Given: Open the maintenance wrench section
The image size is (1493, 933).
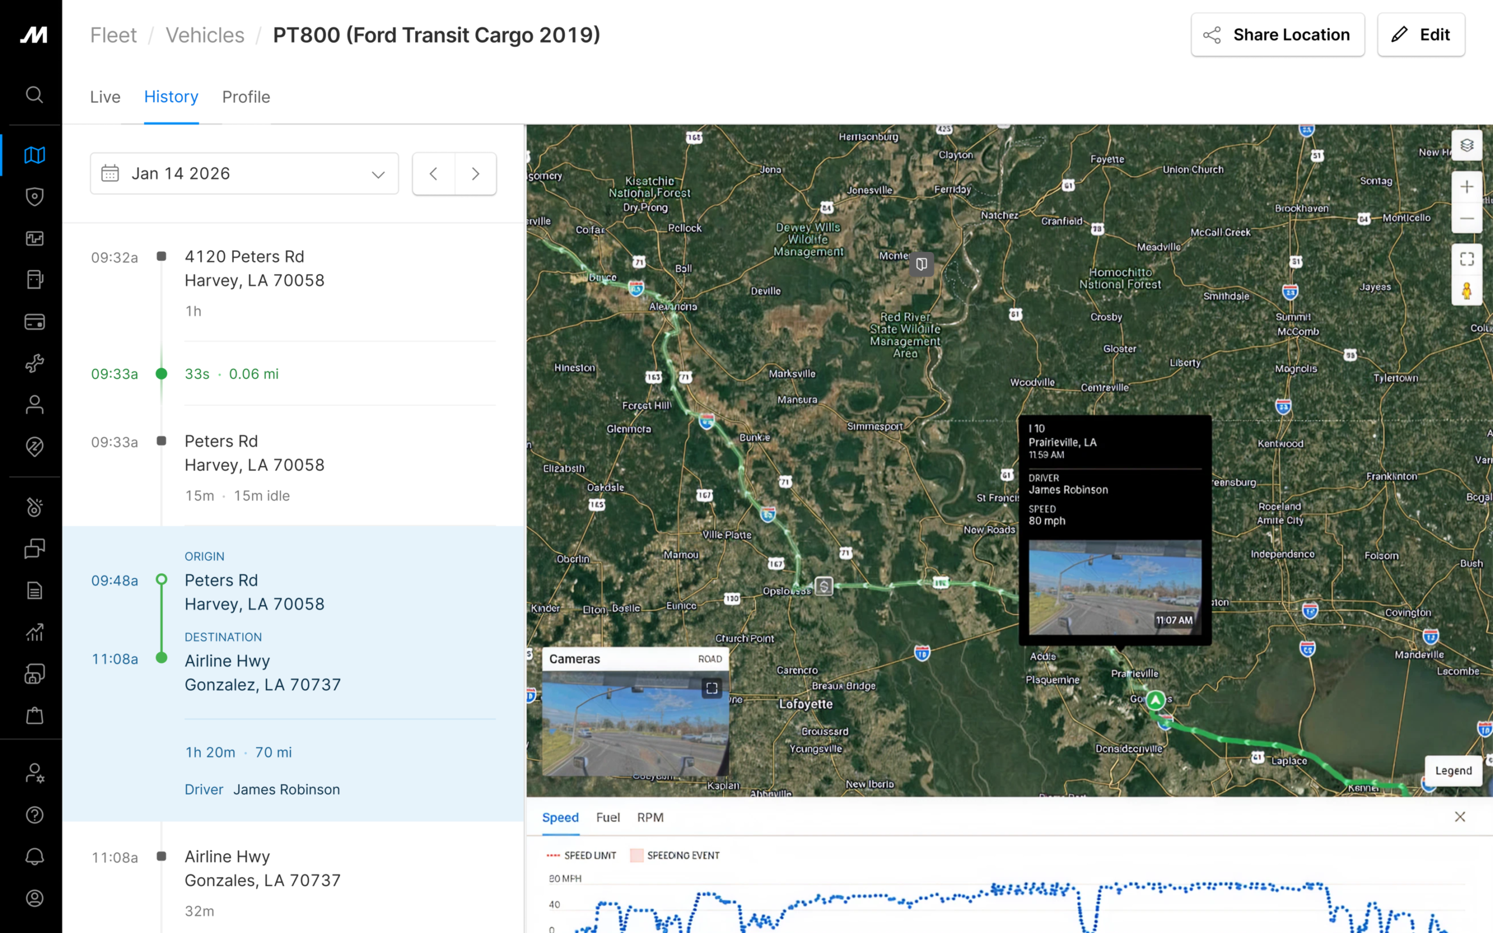Looking at the screenshot, I should [x=34, y=363].
